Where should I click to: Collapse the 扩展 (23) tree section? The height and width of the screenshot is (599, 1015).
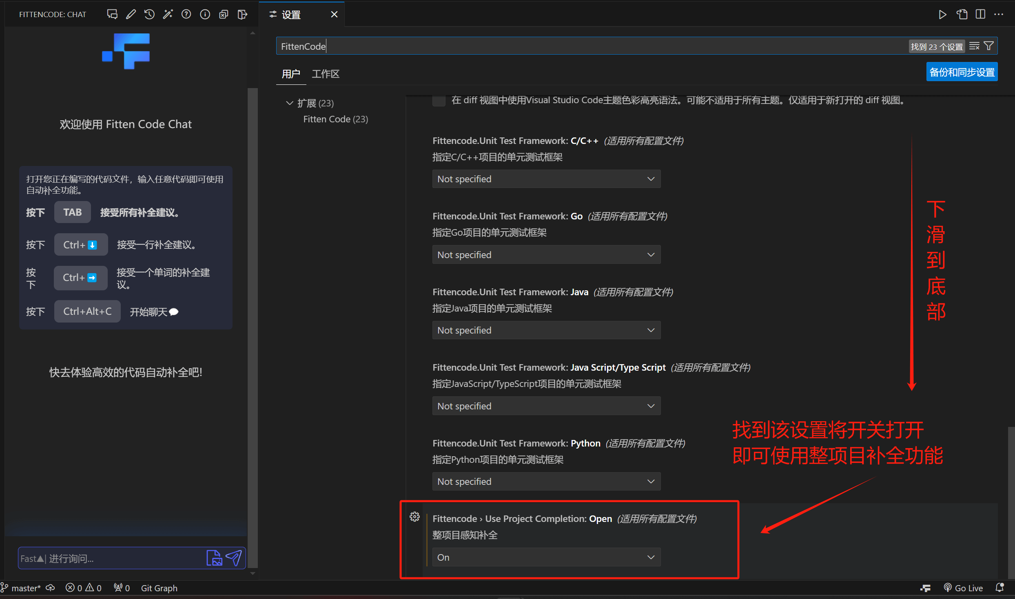[290, 103]
